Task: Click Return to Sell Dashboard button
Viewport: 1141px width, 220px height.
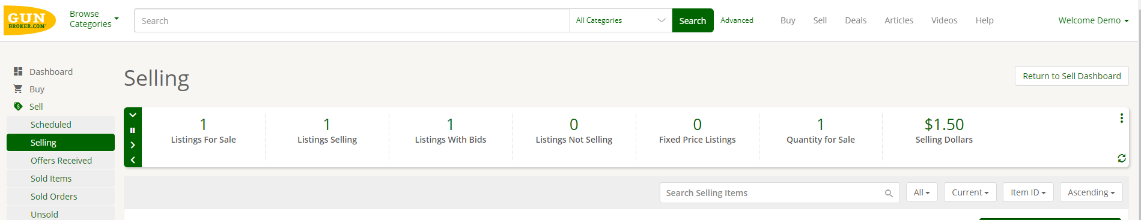Action: pos(1072,76)
